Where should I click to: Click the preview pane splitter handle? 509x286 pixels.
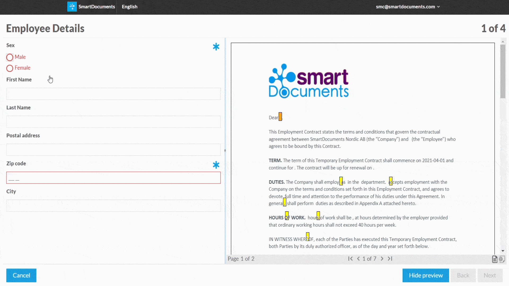[x=225, y=150]
